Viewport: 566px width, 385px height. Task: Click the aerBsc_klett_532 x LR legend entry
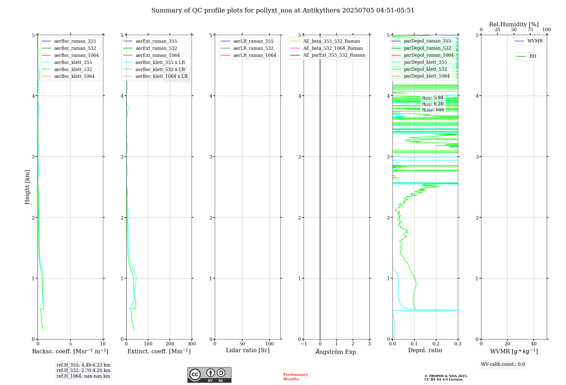pyautogui.click(x=154, y=70)
